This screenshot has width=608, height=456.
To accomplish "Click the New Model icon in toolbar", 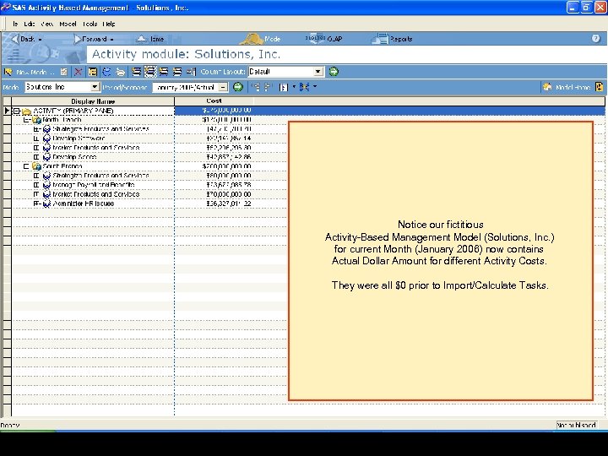I will (x=8, y=72).
